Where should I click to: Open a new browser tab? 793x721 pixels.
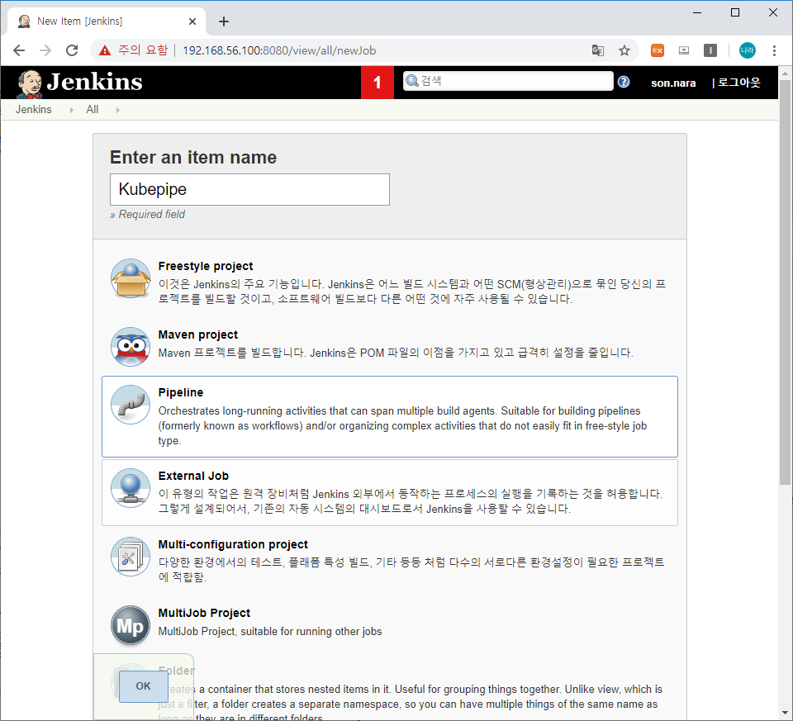pos(224,21)
